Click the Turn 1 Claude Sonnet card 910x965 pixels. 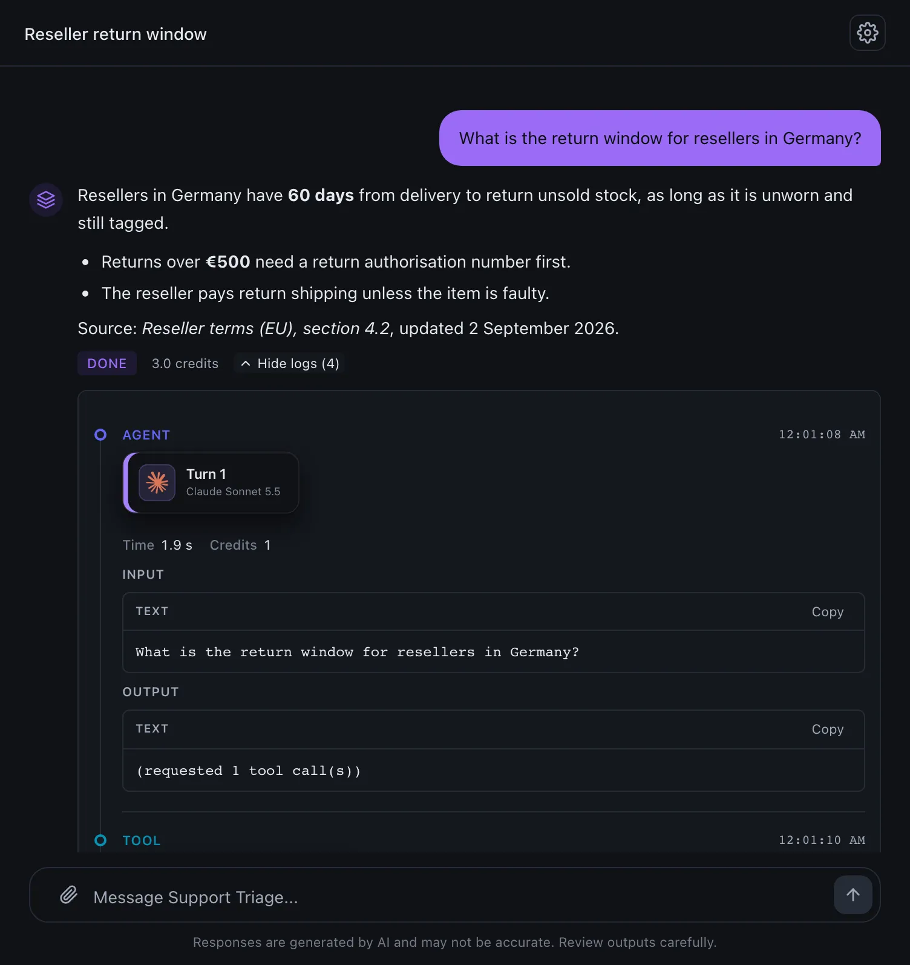[x=211, y=482]
